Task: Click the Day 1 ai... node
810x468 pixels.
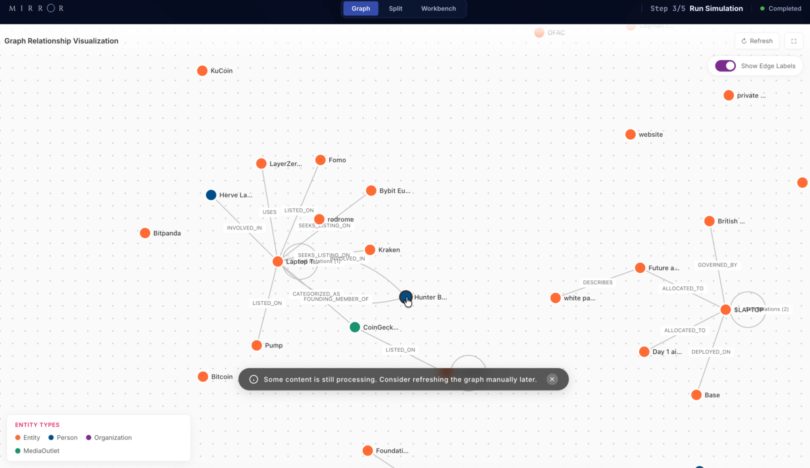Action: 644,351
